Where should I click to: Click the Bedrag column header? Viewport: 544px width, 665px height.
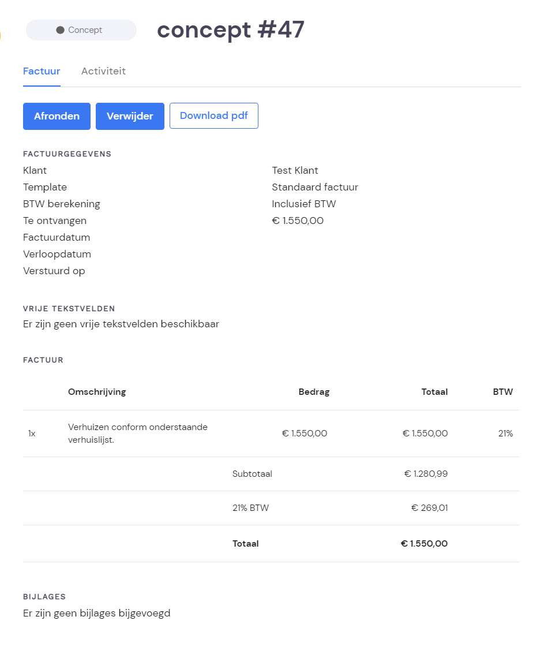click(314, 392)
